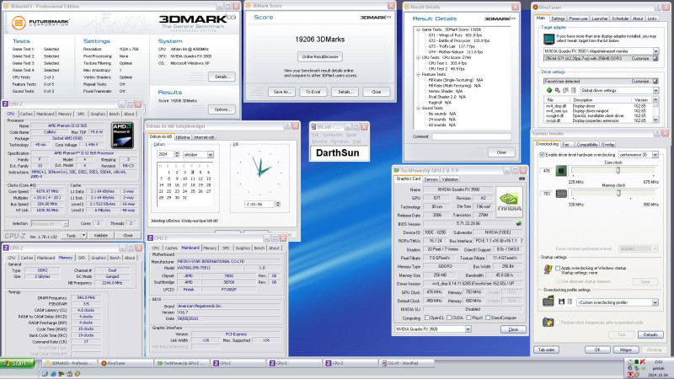Click the trash icon in RivaTuner driver settings
The image size is (674, 379).
click(573, 90)
